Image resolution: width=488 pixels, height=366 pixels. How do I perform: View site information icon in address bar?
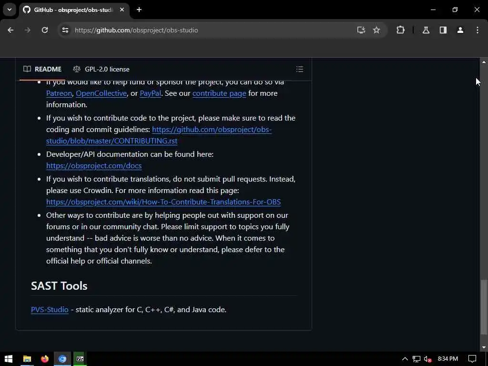coord(65,30)
